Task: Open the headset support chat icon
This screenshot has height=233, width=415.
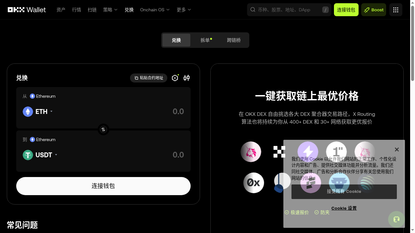Action: pos(397,219)
